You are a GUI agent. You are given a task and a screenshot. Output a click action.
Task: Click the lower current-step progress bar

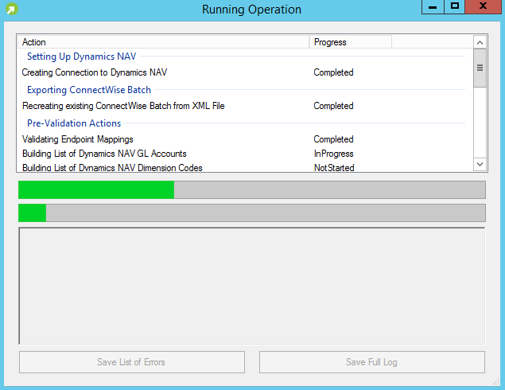point(252,213)
